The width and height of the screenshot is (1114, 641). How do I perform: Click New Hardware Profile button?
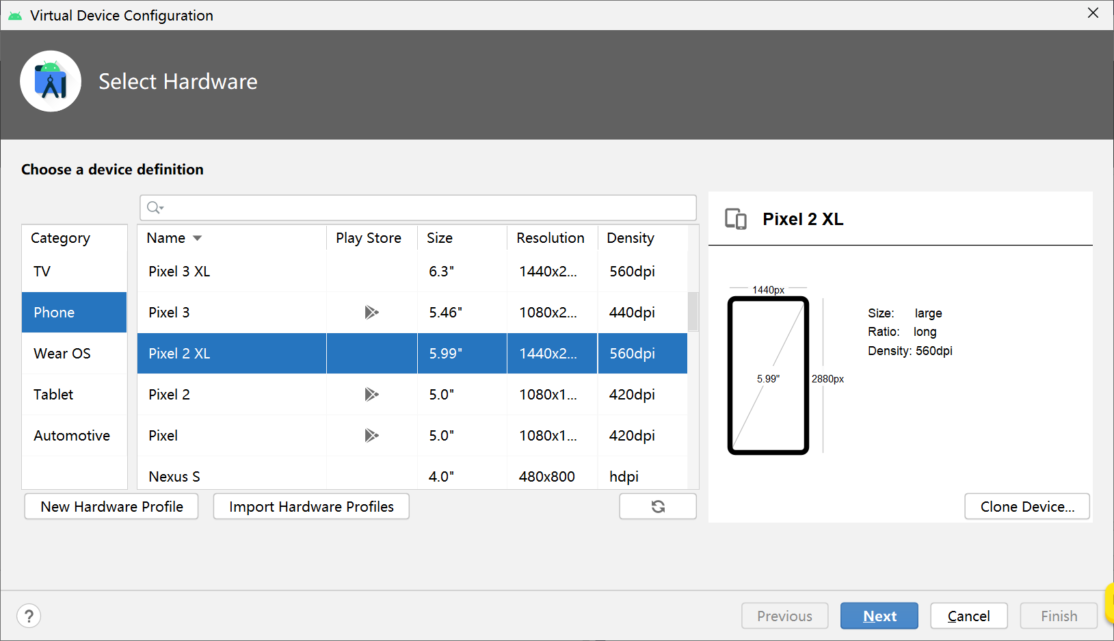tap(111, 506)
